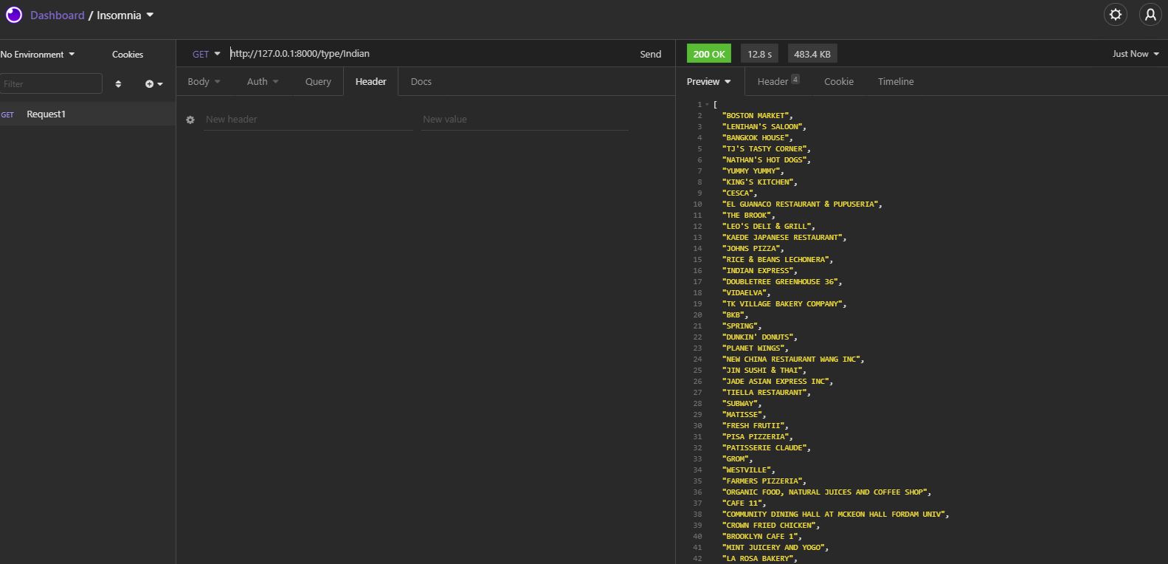Switch to the response Header tab
This screenshot has width=1168, height=564.
click(778, 82)
